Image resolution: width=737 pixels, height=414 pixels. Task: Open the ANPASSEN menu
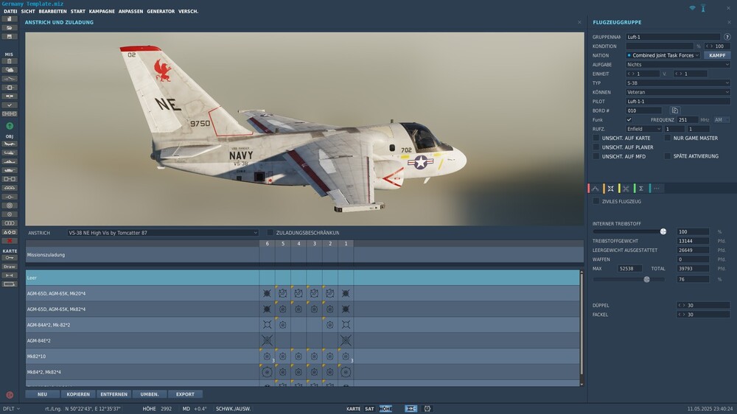point(130,11)
